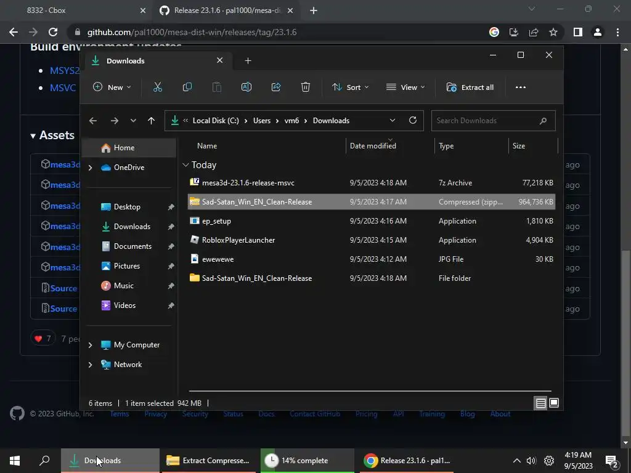Bookmark this page with the star icon
Image resolution: width=631 pixels, height=473 pixels.
(x=553, y=32)
